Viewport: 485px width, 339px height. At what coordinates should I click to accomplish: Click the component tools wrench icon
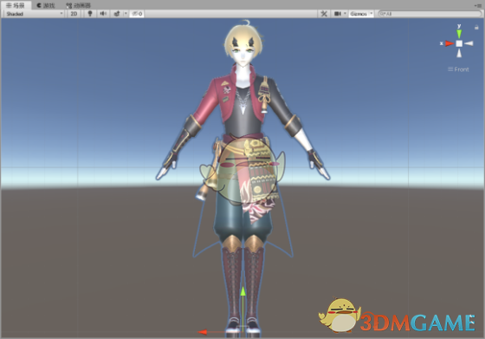(324, 14)
